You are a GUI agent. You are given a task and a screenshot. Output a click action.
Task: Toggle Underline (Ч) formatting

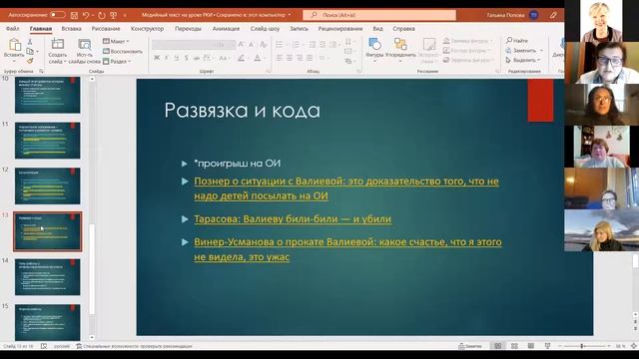[177, 58]
